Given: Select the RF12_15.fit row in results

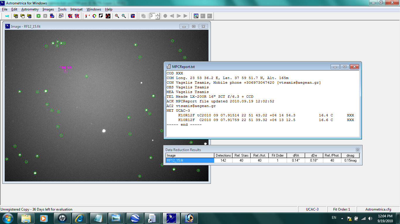Looking at the screenshot, I should (262, 160).
